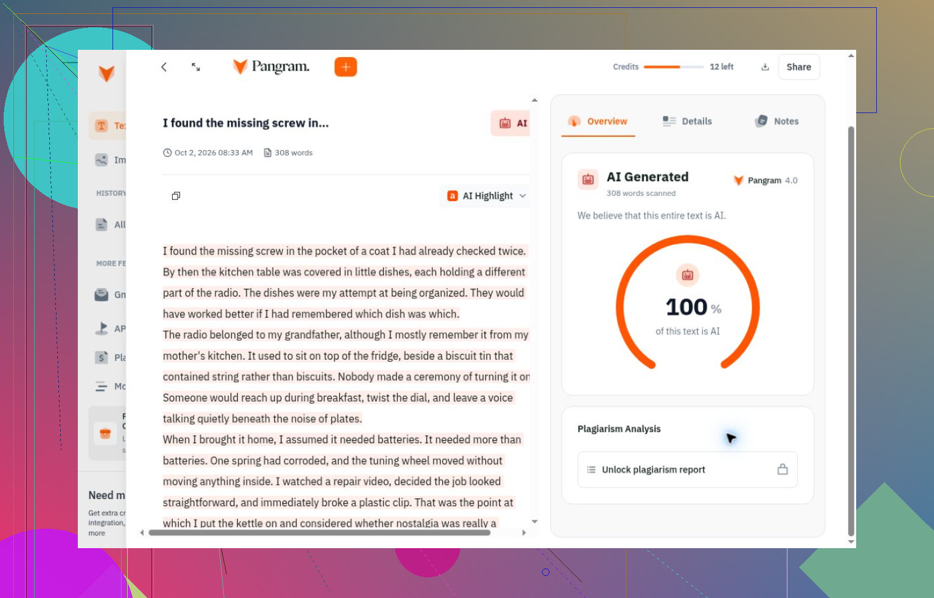Open the All history sidebar icon
The height and width of the screenshot is (598, 934).
click(x=102, y=224)
